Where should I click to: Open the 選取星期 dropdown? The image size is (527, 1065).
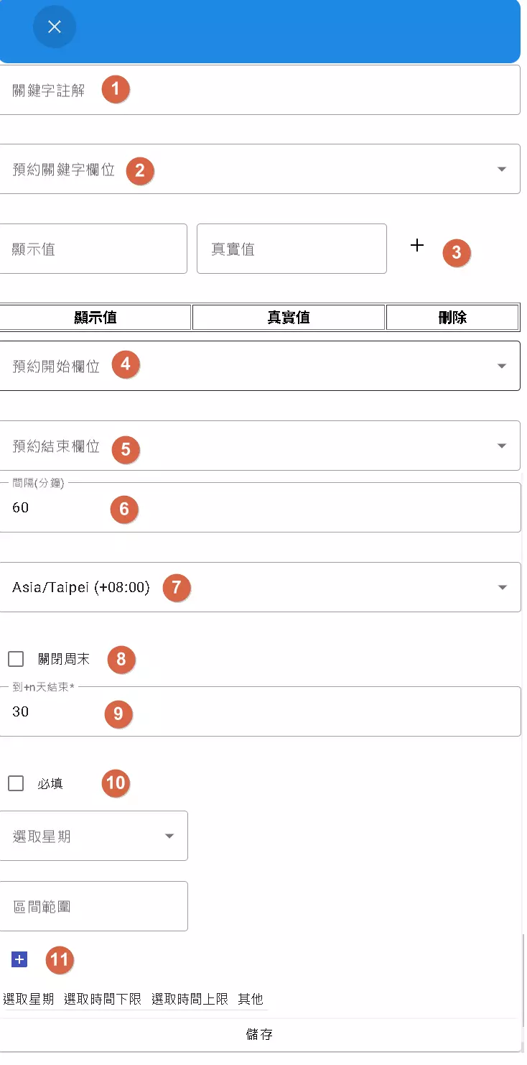(x=93, y=836)
